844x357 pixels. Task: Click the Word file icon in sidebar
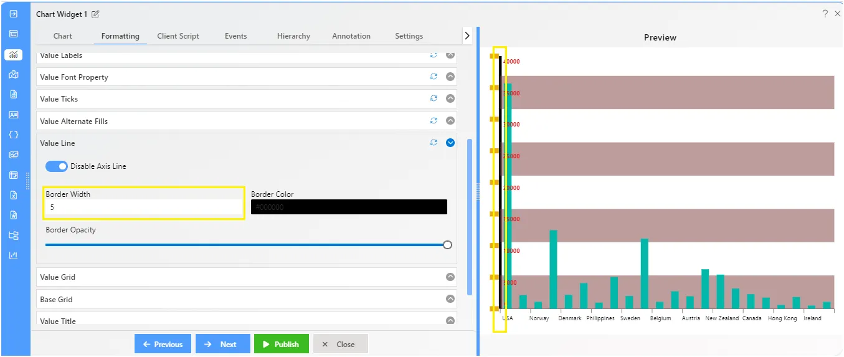(x=14, y=215)
